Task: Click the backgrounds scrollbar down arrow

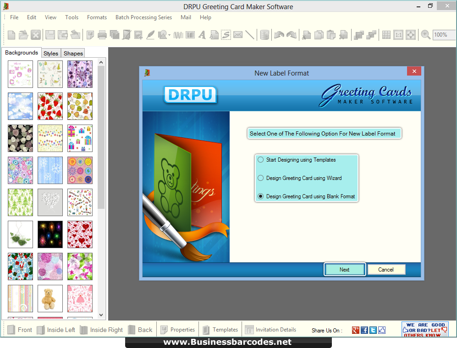Action: point(101,315)
